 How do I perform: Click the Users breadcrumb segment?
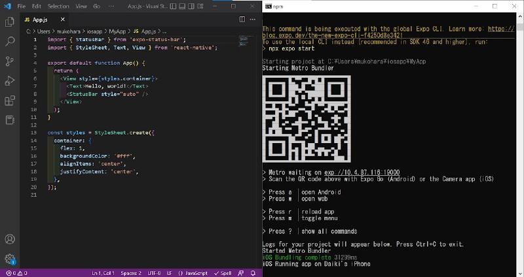43,31
